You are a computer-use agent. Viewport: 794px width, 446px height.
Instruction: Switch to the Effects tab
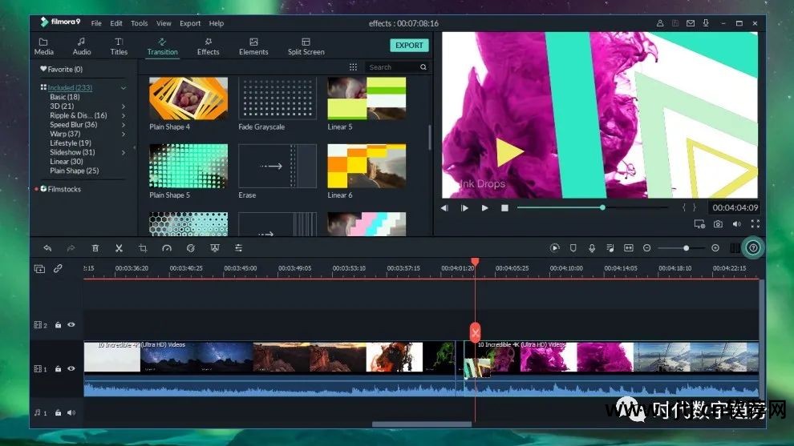(x=208, y=46)
